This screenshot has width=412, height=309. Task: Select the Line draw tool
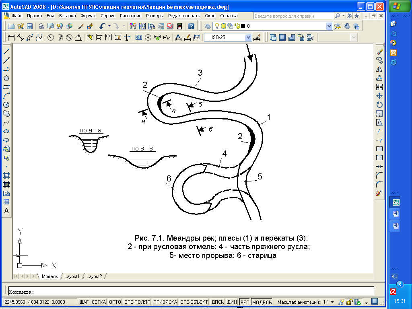(6, 51)
